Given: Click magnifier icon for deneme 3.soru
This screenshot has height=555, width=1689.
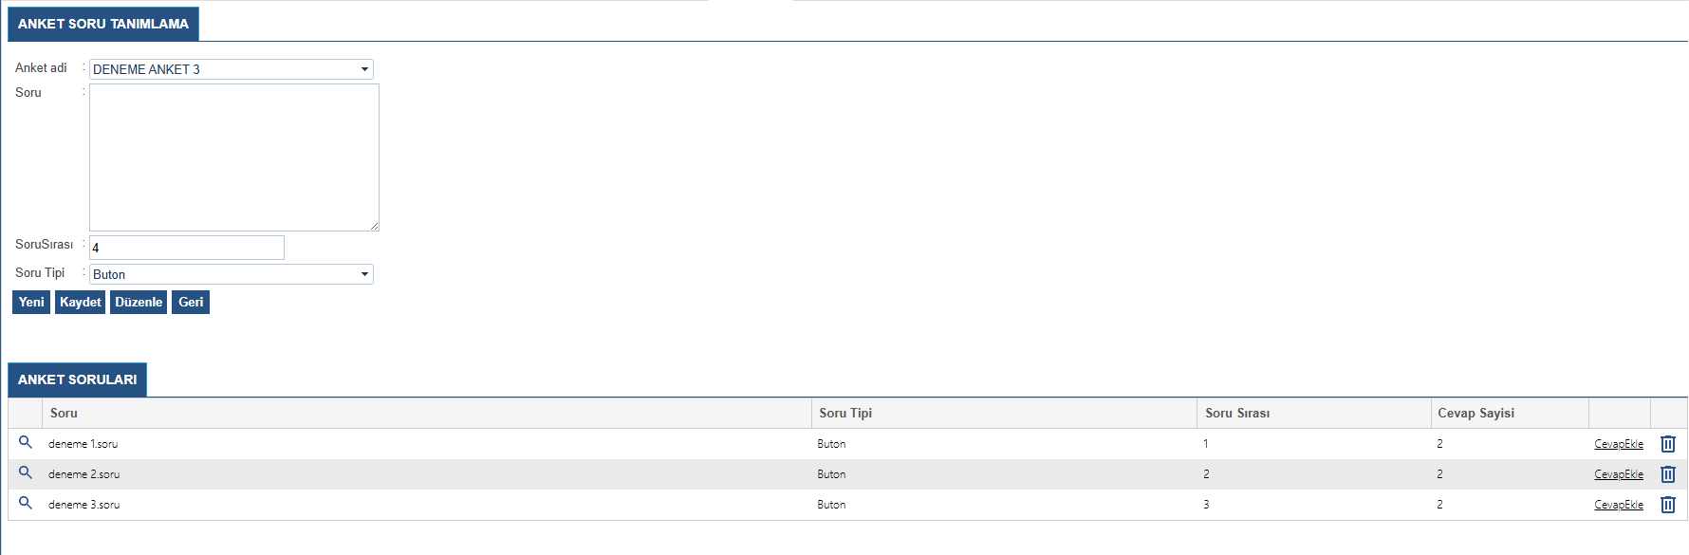Looking at the screenshot, I should click(26, 503).
